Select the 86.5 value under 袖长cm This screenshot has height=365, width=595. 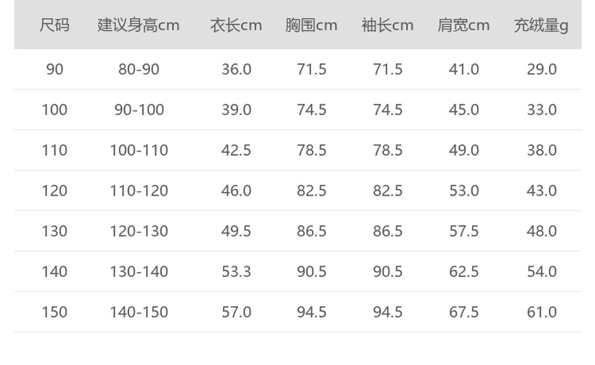[x=387, y=231]
